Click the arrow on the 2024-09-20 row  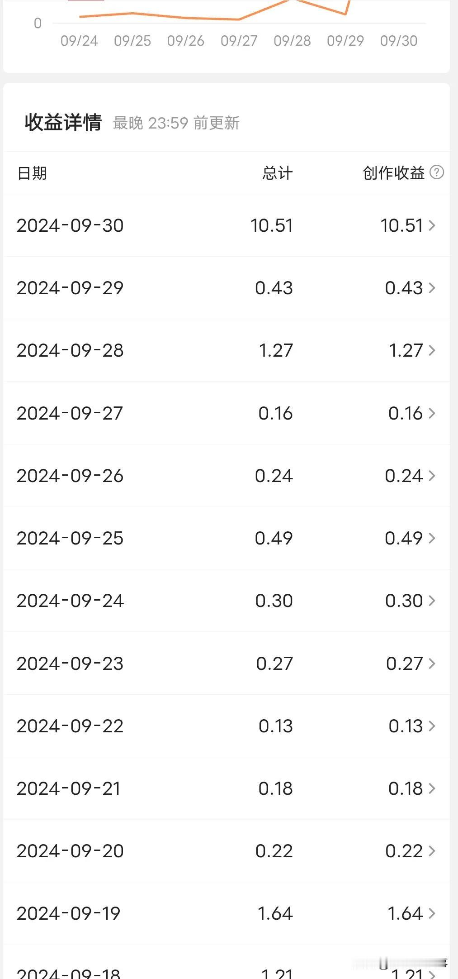click(x=432, y=851)
